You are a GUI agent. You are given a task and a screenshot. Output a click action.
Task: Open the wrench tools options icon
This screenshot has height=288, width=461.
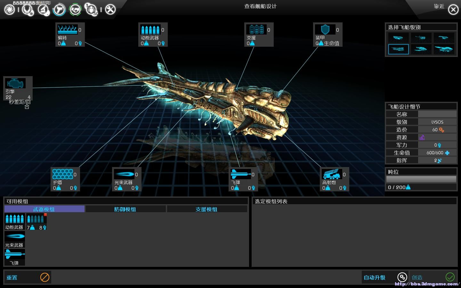[110, 10]
